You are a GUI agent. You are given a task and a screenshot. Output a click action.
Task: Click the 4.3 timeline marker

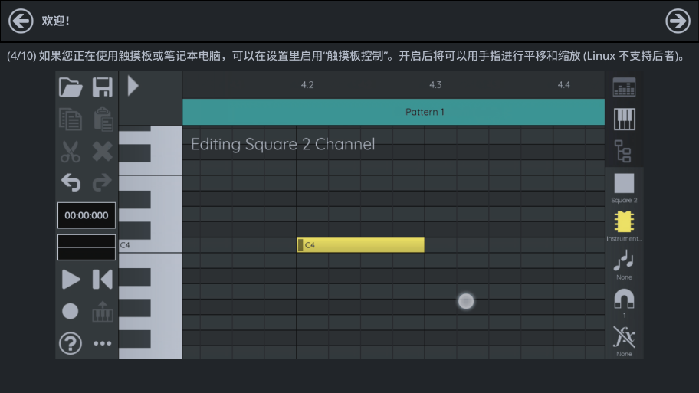(435, 85)
